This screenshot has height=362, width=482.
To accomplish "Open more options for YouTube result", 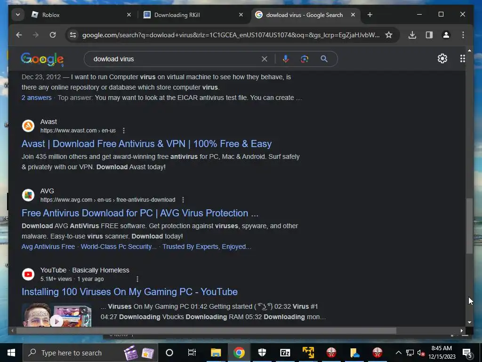I will click(137, 279).
